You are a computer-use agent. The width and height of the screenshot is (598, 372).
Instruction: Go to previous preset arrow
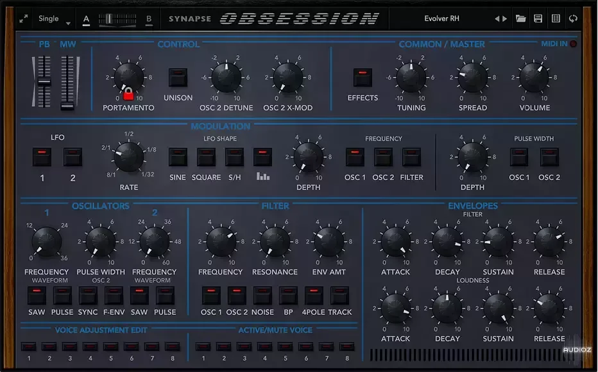pyautogui.click(x=497, y=19)
